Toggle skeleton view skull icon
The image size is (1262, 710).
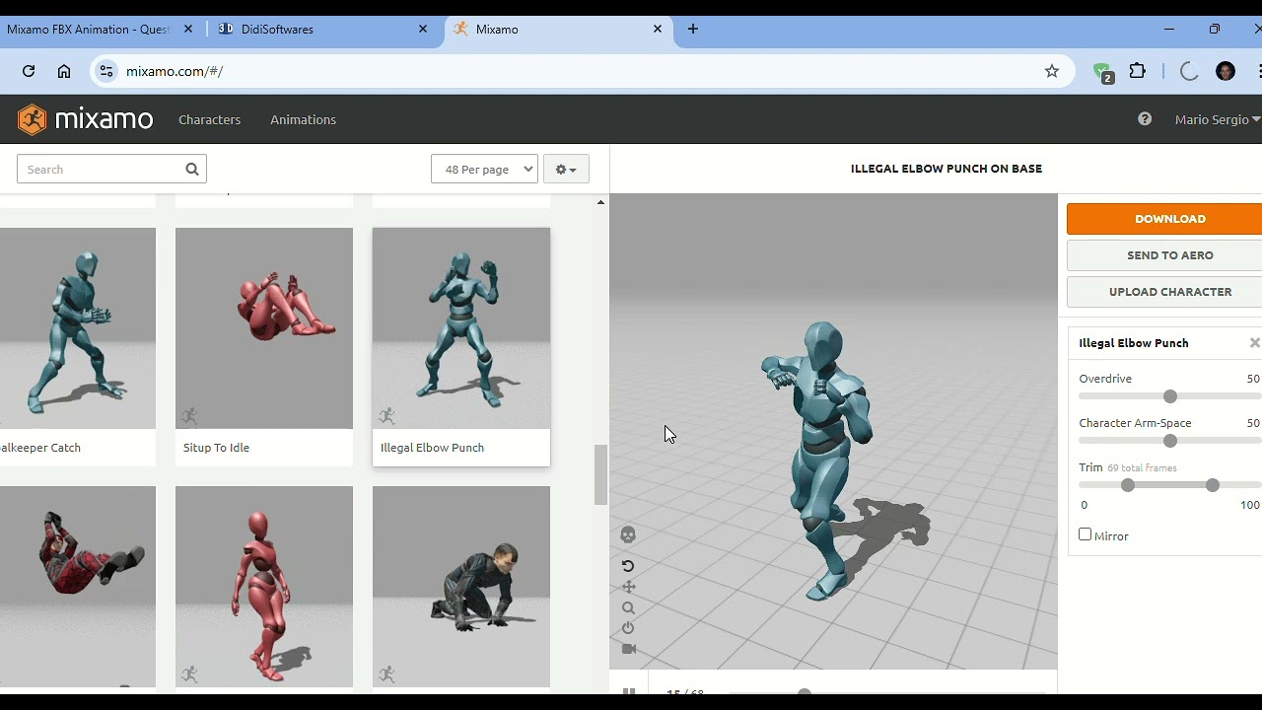[x=628, y=534]
